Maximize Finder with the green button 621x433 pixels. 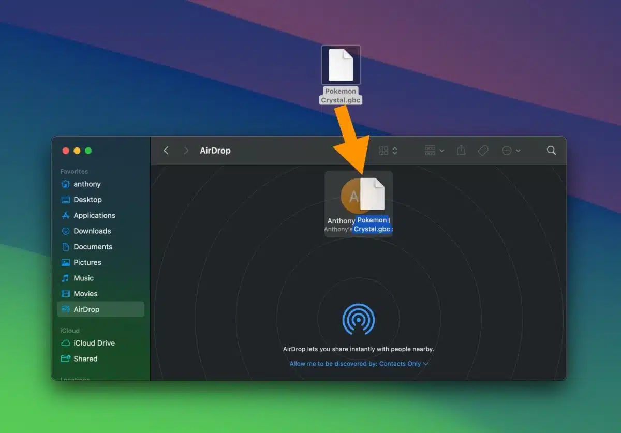(x=88, y=151)
